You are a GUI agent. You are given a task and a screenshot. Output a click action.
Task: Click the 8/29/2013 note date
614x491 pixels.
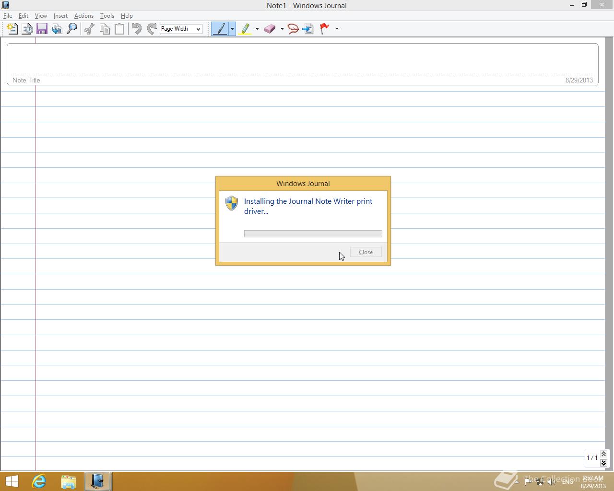(x=579, y=80)
